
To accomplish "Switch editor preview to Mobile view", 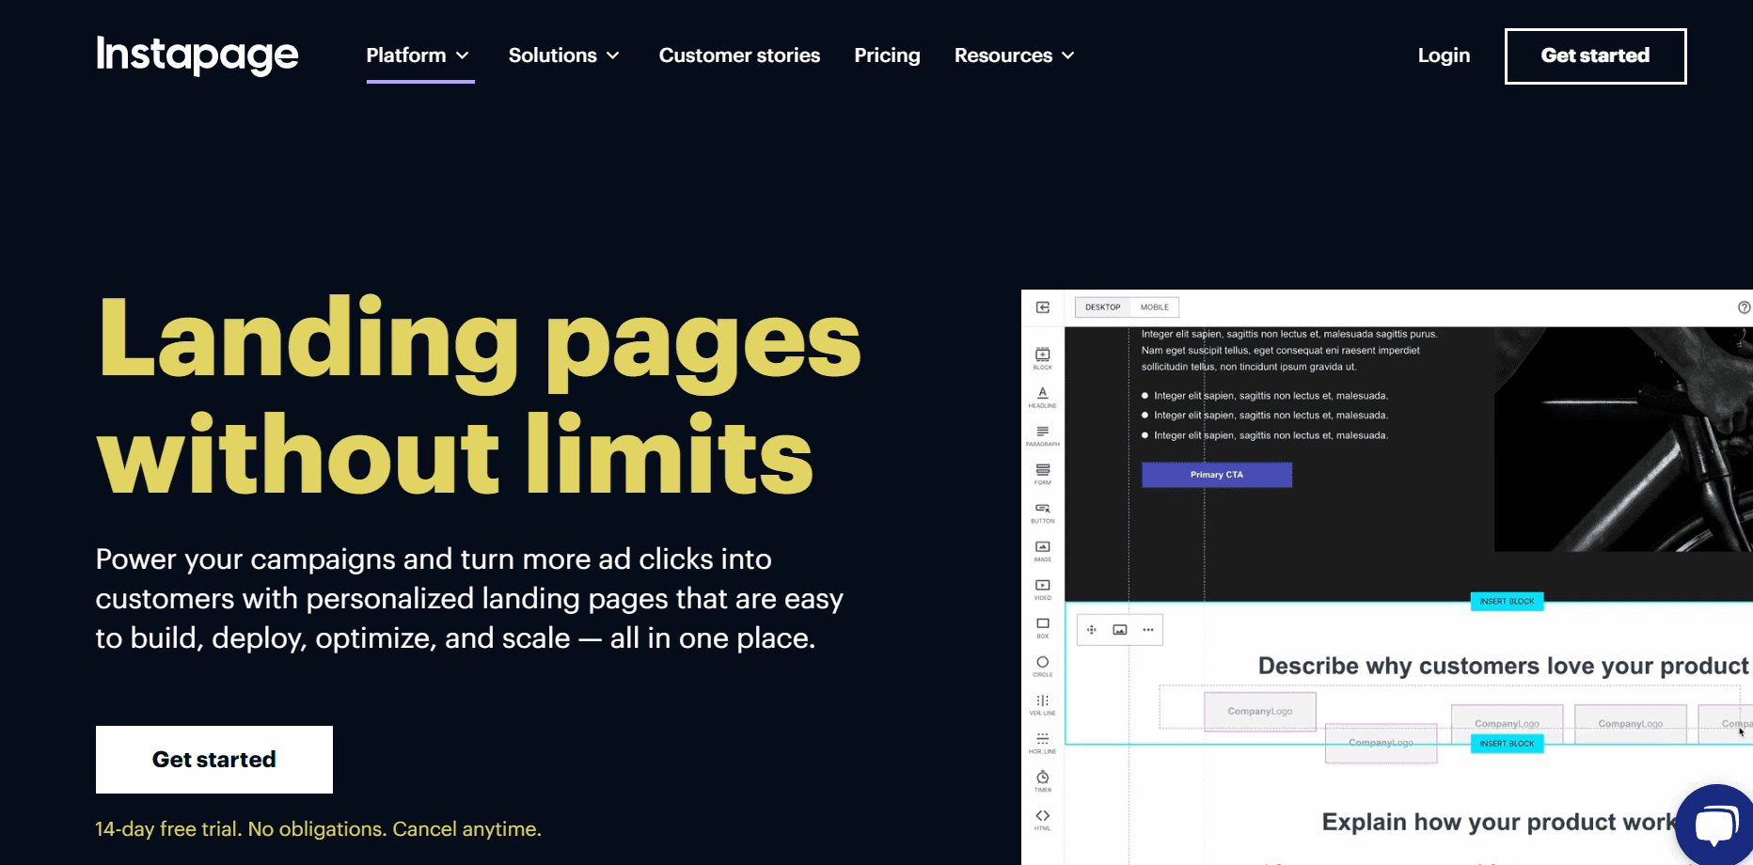I will click(1154, 307).
